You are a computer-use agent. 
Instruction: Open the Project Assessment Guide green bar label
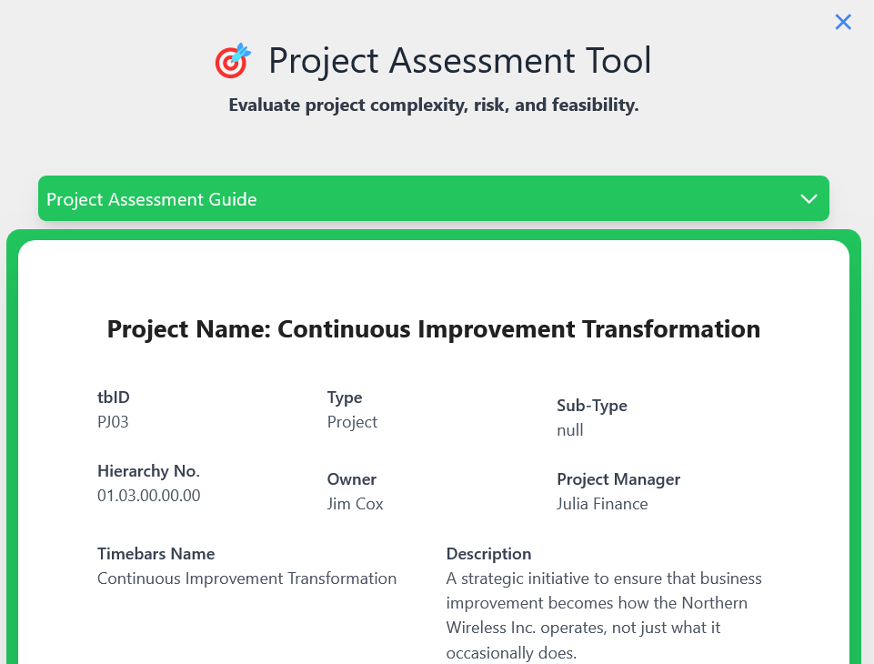tap(152, 199)
